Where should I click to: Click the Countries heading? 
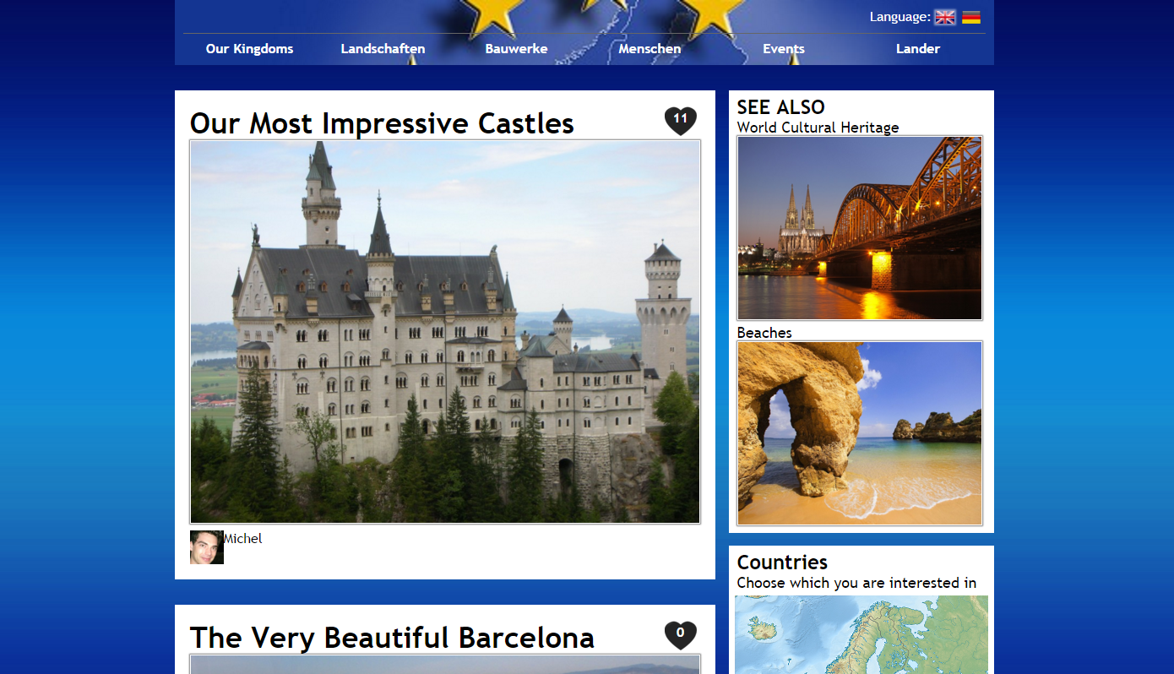782,563
